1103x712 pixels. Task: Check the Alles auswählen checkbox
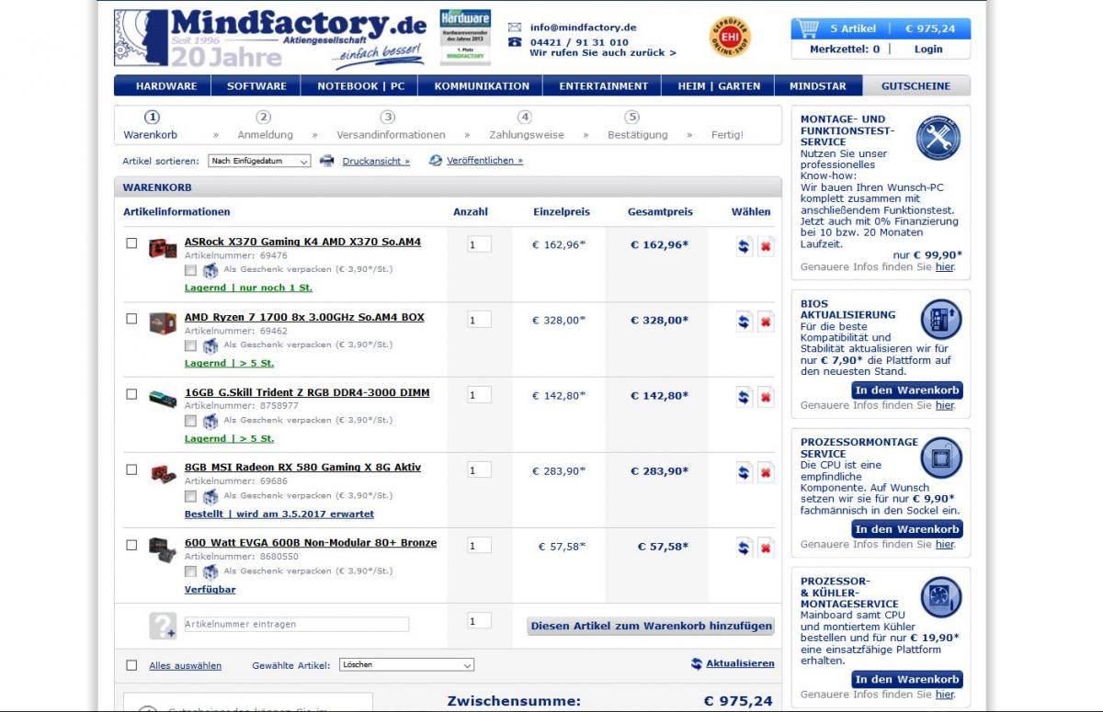pos(131,665)
